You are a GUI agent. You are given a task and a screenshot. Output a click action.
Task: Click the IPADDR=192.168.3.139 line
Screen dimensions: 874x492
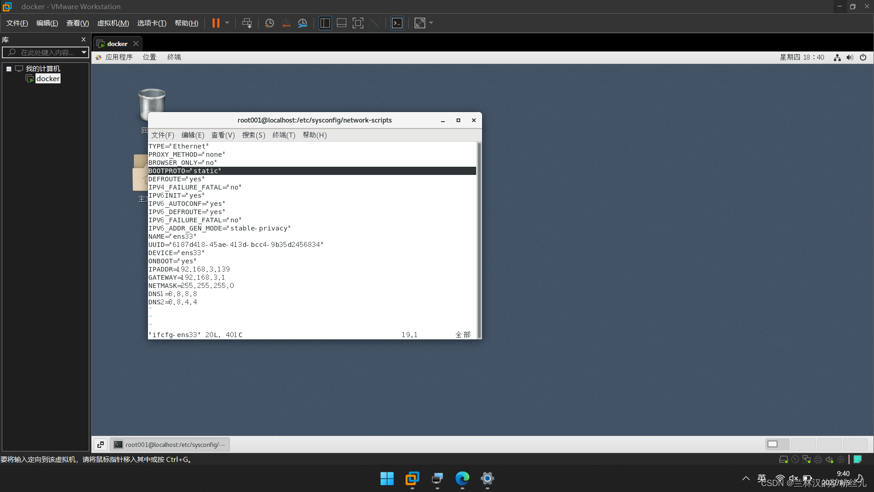tap(189, 269)
